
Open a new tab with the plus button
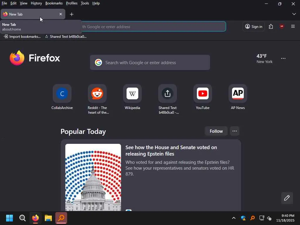[71, 14]
